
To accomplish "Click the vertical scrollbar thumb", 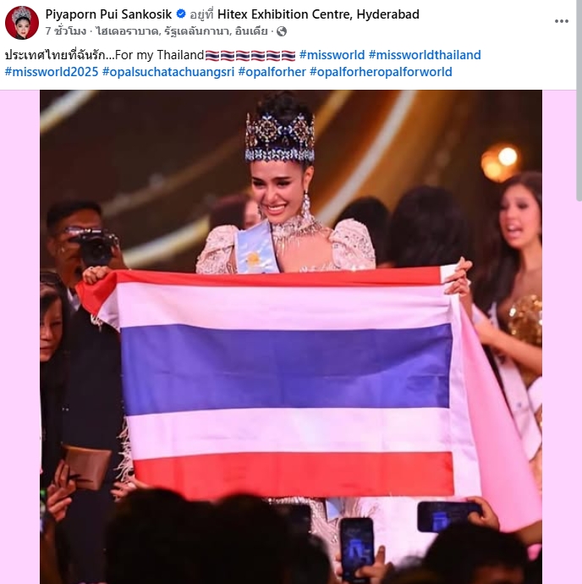I will click(579, 101).
